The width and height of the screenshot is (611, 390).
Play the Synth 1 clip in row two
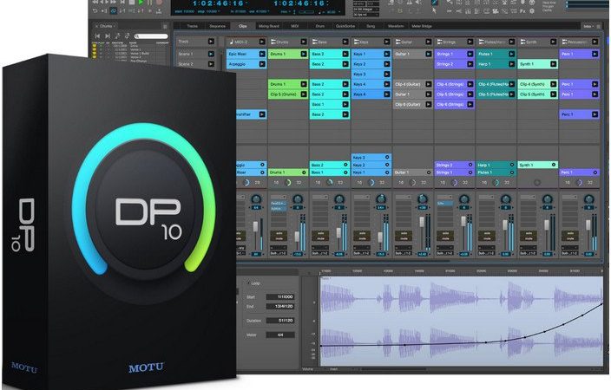pos(553,64)
